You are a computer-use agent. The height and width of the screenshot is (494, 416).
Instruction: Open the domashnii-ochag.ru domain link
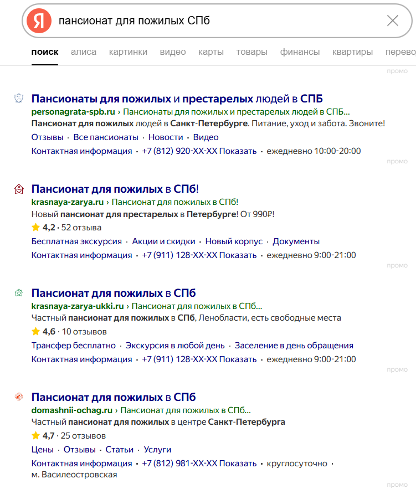(72, 410)
